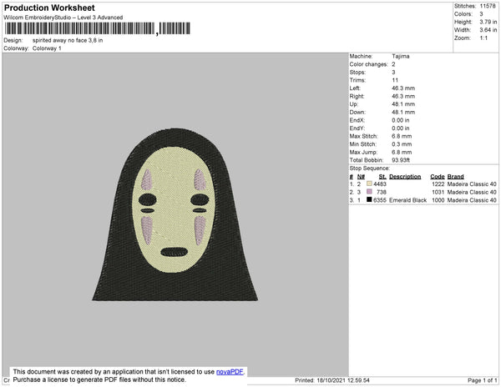Click the 'Code' column header
Image resolution: width=501 pixels, height=387 pixels.
pyautogui.click(x=438, y=177)
